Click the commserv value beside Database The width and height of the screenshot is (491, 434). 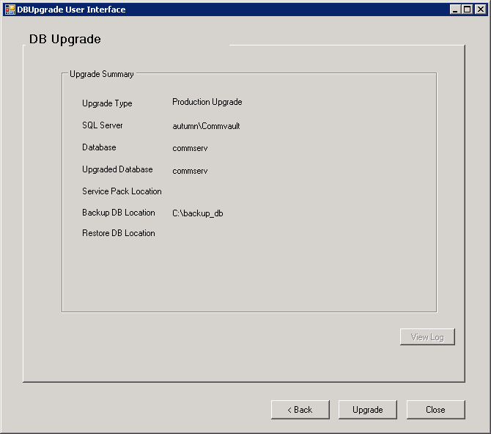pyautogui.click(x=190, y=148)
